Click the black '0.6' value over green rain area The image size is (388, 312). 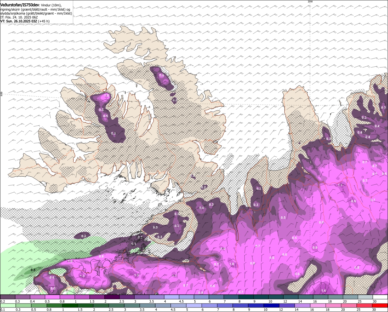tap(33, 270)
